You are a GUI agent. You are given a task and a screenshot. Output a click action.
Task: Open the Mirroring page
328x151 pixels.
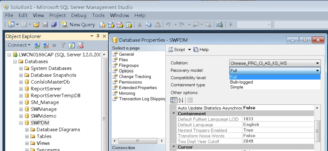tap(127, 93)
